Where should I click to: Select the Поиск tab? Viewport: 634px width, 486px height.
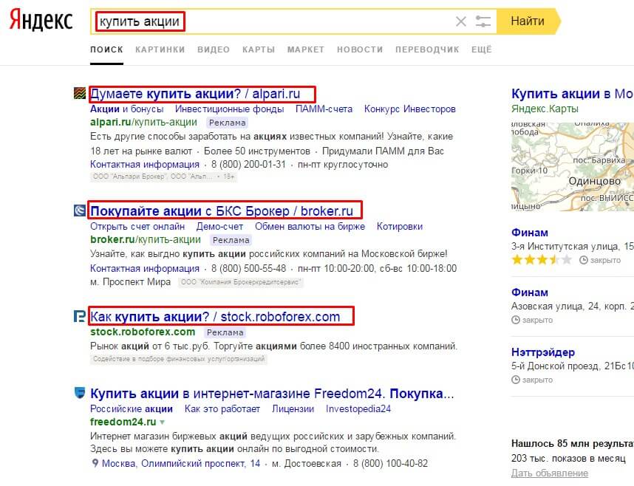pos(106,49)
